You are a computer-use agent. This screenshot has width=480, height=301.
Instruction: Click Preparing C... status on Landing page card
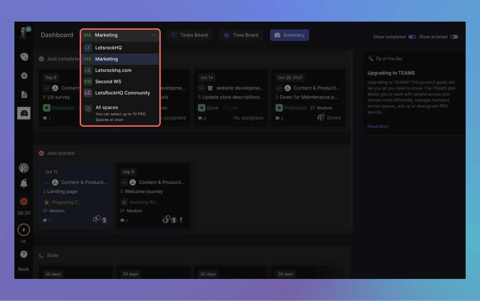pyautogui.click(x=63, y=202)
